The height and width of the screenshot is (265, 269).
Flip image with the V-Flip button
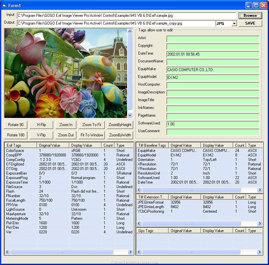pos(41,135)
